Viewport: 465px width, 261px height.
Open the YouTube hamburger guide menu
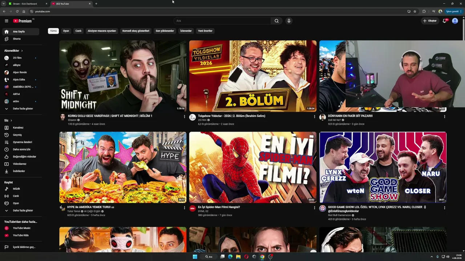[6, 21]
